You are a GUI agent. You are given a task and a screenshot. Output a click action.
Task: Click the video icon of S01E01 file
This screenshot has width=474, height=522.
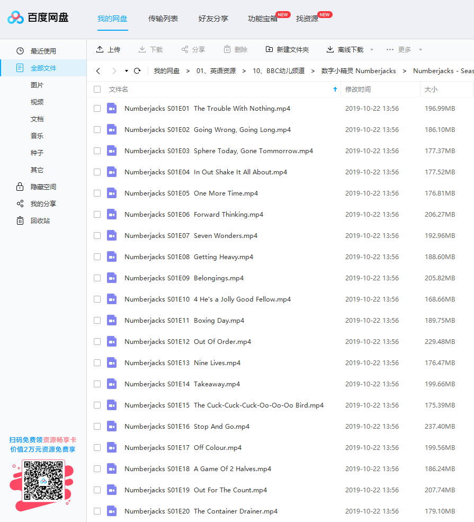(112, 108)
